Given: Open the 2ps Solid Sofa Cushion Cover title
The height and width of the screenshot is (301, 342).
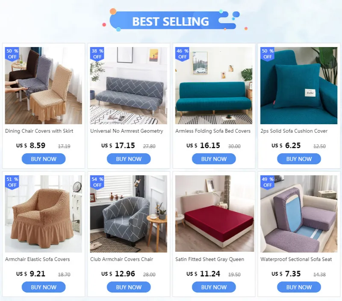Looking at the screenshot, I should (x=294, y=131).
